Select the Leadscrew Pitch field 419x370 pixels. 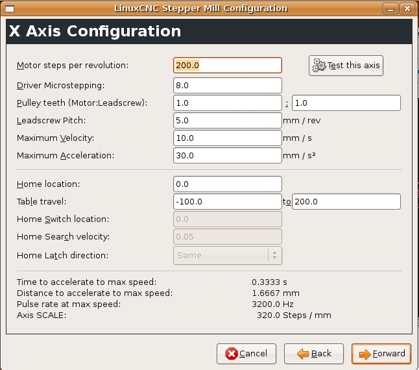point(228,121)
